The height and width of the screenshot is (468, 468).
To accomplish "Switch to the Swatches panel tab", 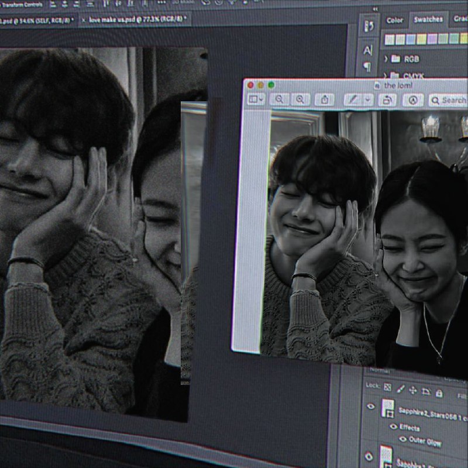I will pos(428,19).
